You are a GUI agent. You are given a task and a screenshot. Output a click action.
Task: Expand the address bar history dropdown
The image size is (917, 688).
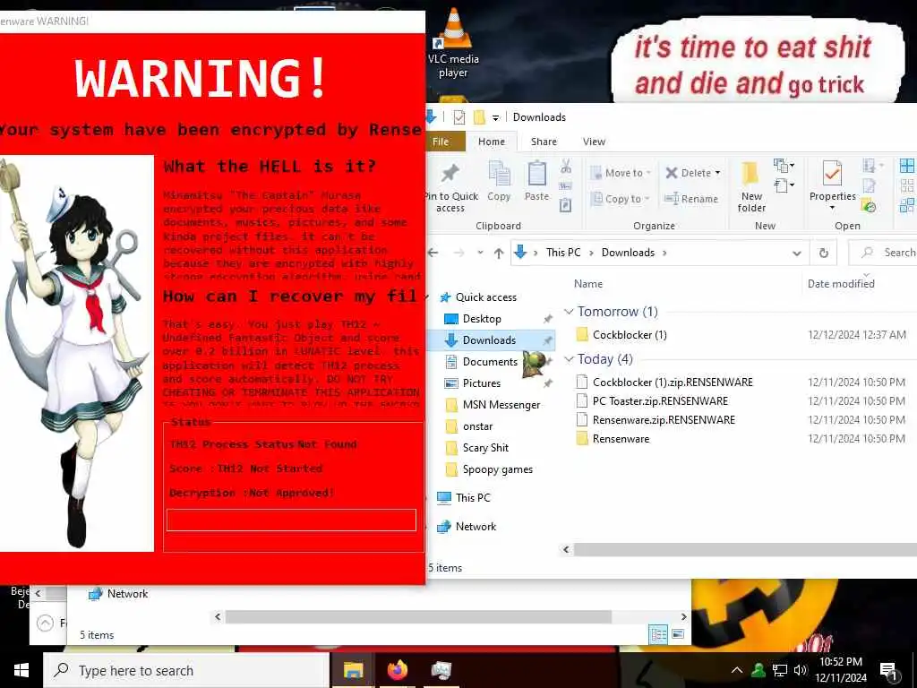[796, 253]
